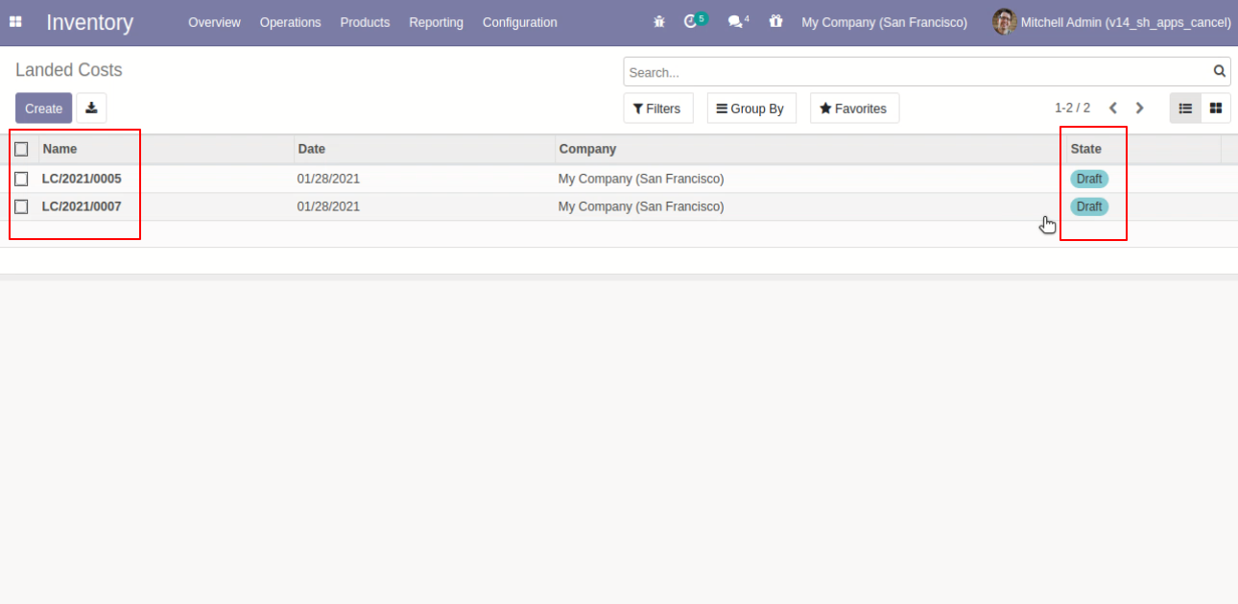This screenshot has width=1238, height=604.
Task: Go to next page arrow
Action: pos(1140,109)
